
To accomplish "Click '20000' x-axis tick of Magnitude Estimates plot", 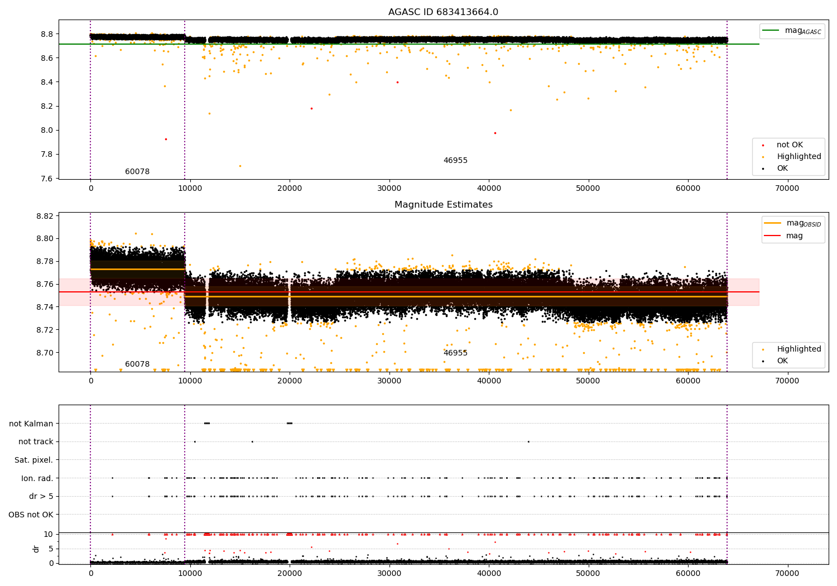I will [290, 381].
